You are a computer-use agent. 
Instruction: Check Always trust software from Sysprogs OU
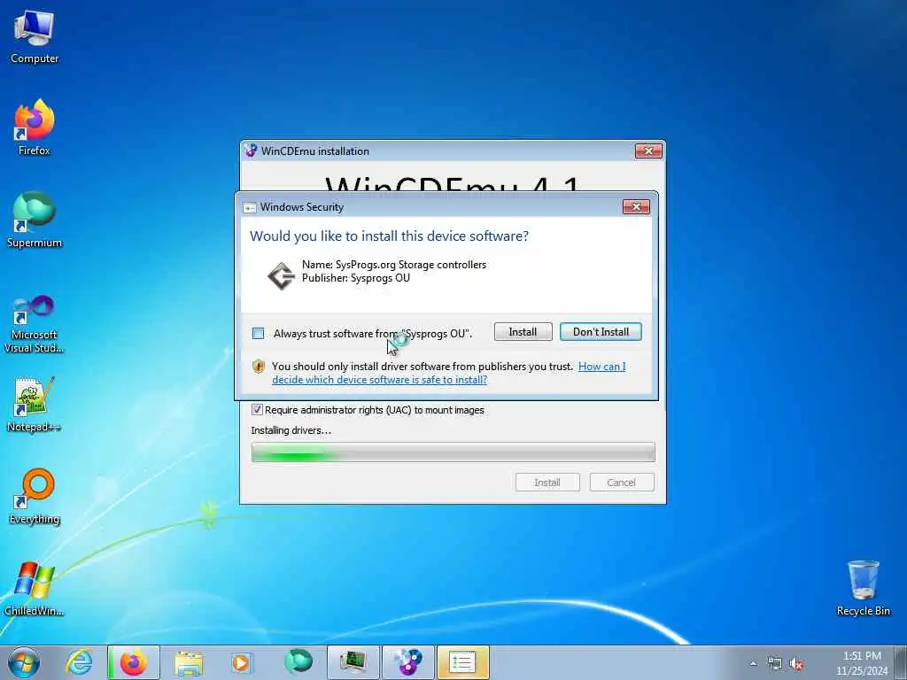pos(258,334)
